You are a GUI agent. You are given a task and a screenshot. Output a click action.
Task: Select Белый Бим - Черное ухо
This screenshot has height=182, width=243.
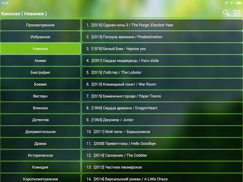coord(162,49)
